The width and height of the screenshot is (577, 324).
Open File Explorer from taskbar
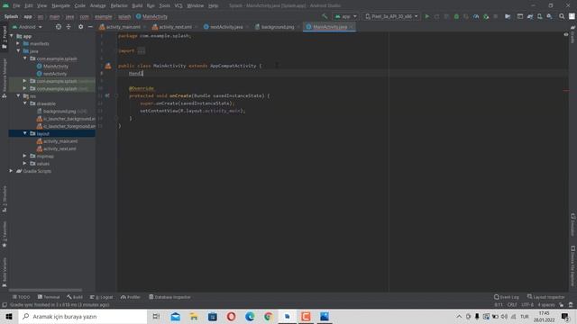[194, 316]
